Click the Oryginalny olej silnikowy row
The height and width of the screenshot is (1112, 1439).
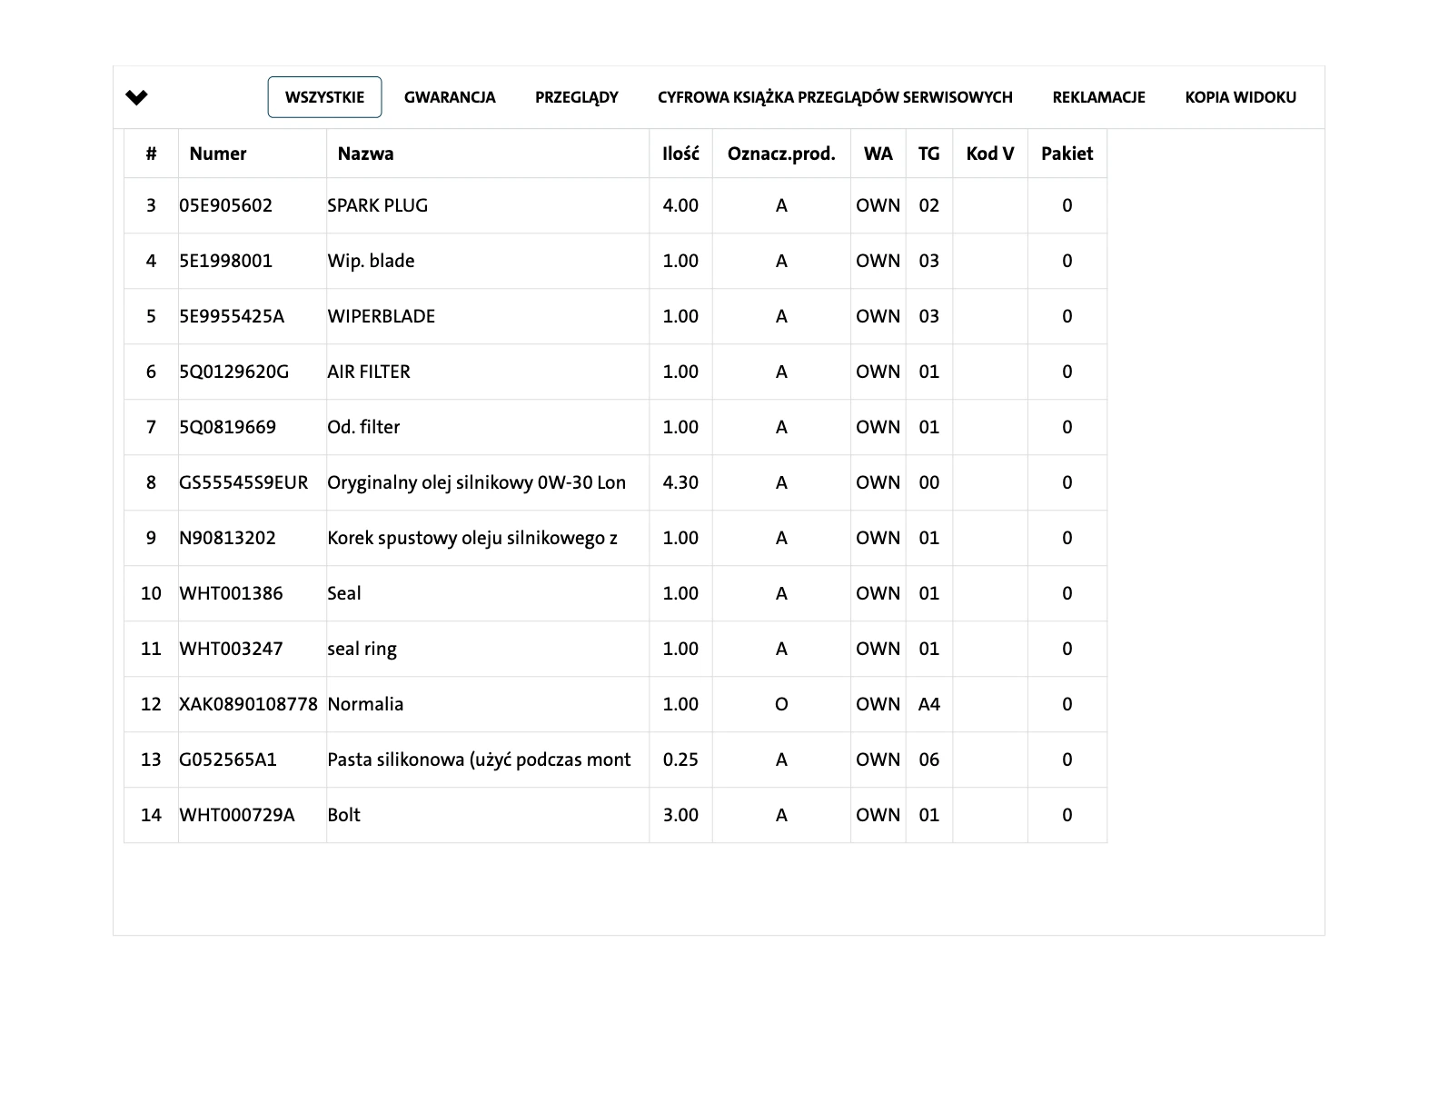[476, 482]
